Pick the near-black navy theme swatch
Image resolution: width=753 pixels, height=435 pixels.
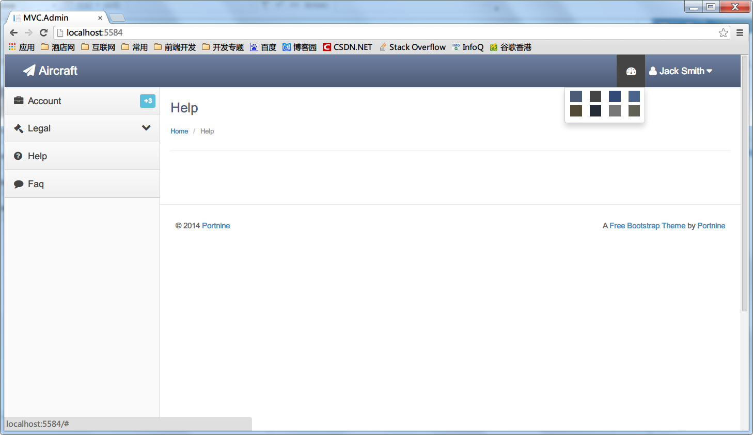(595, 111)
